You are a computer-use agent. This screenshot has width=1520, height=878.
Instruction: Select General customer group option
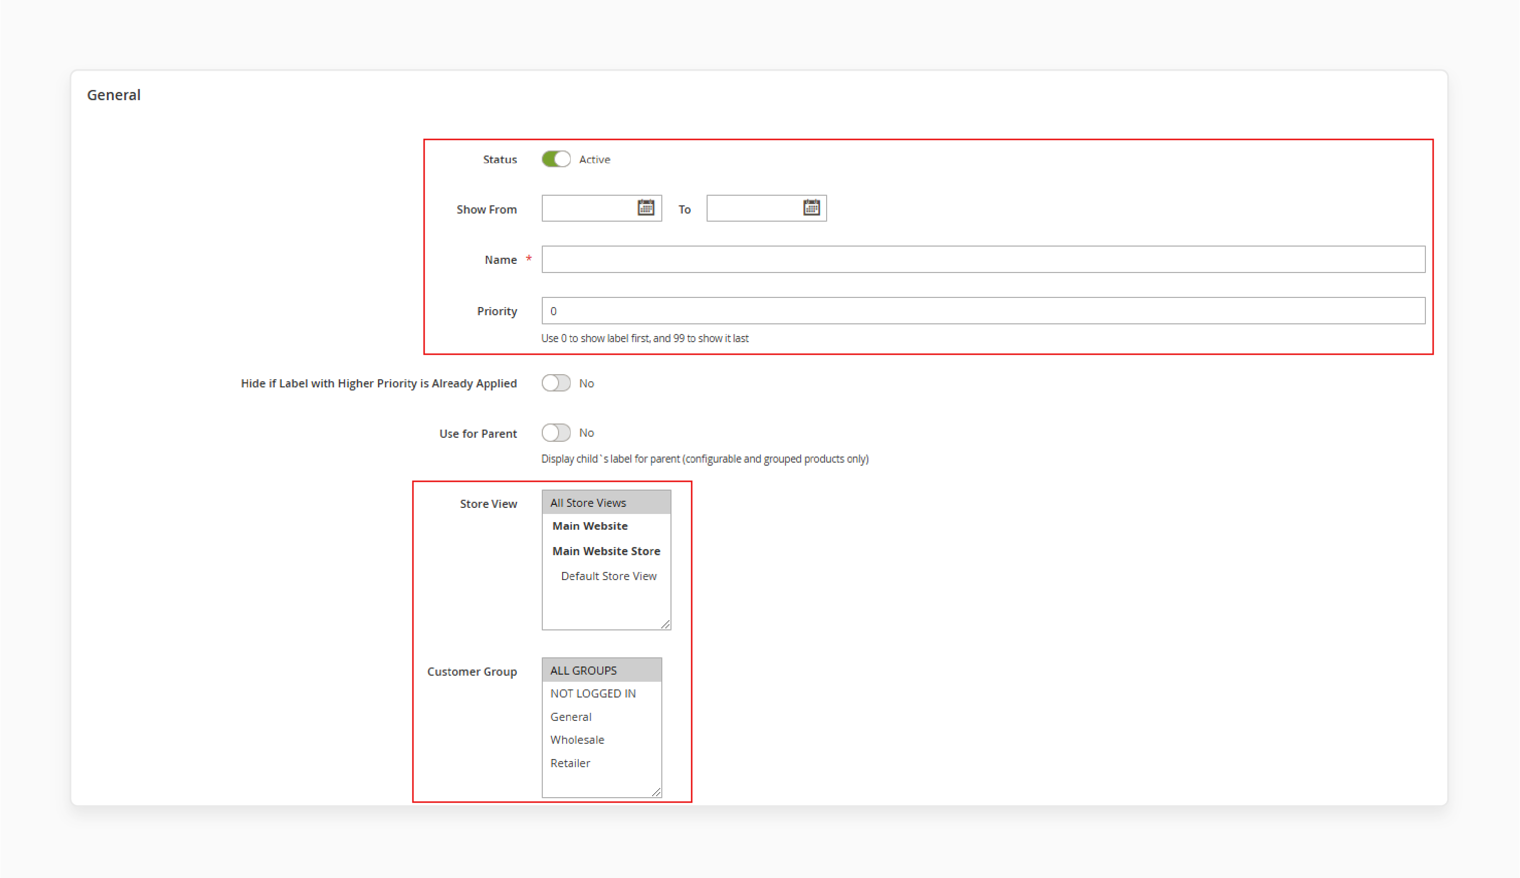(x=571, y=717)
